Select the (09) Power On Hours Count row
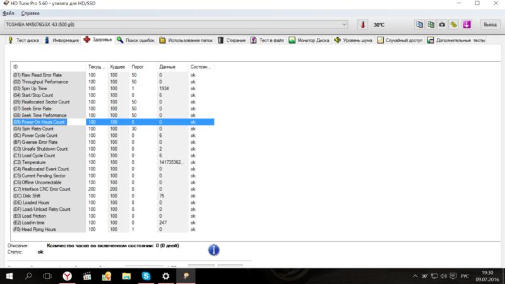 pyautogui.click(x=113, y=122)
